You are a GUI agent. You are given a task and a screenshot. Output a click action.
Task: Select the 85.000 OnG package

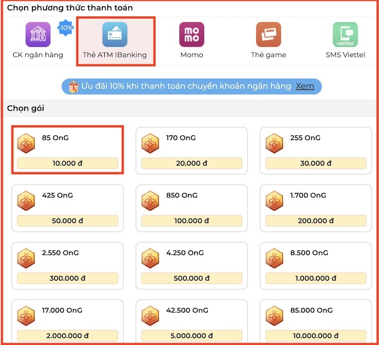tap(316, 321)
